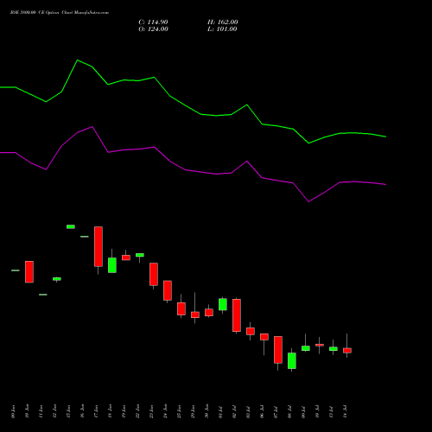The width and height of the screenshot is (432, 432).
Task: Click the red candle on 07 Jul
Action: [278, 350]
